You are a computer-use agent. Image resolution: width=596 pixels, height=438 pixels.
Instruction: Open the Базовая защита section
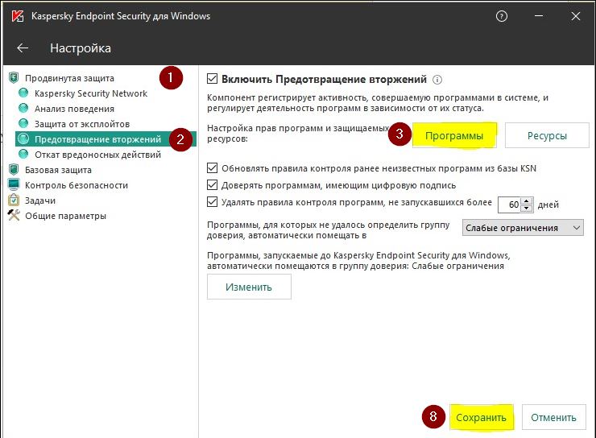(x=58, y=170)
